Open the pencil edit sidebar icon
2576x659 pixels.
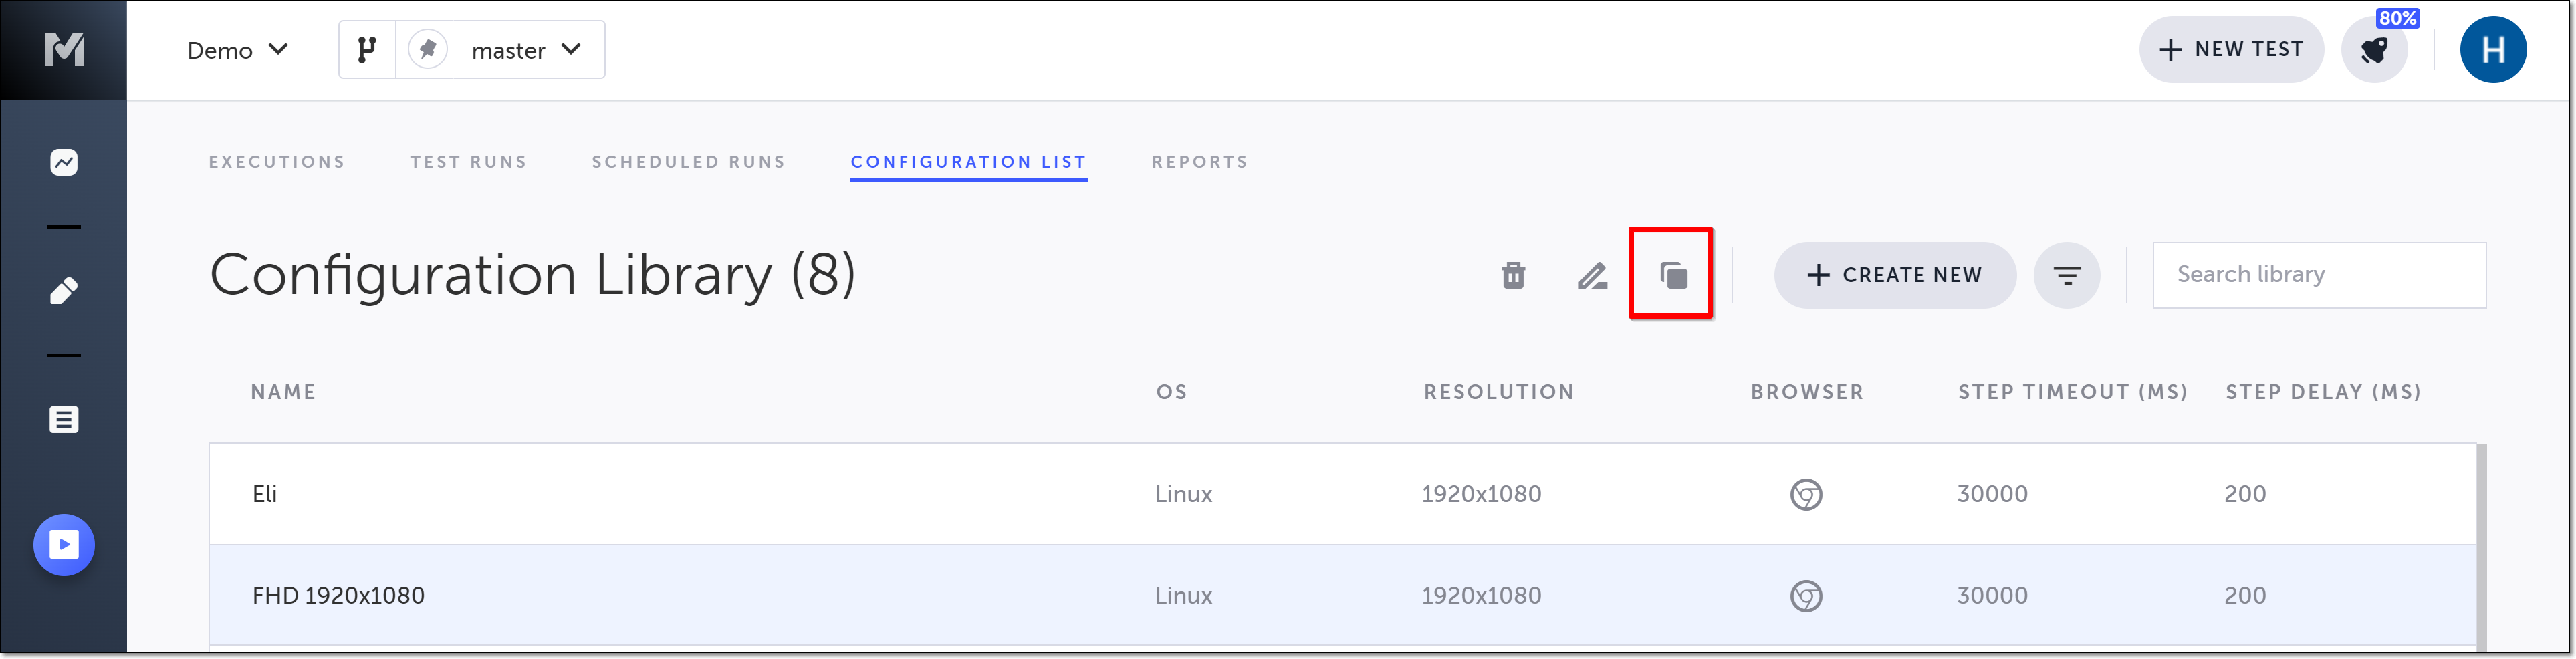(x=64, y=291)
